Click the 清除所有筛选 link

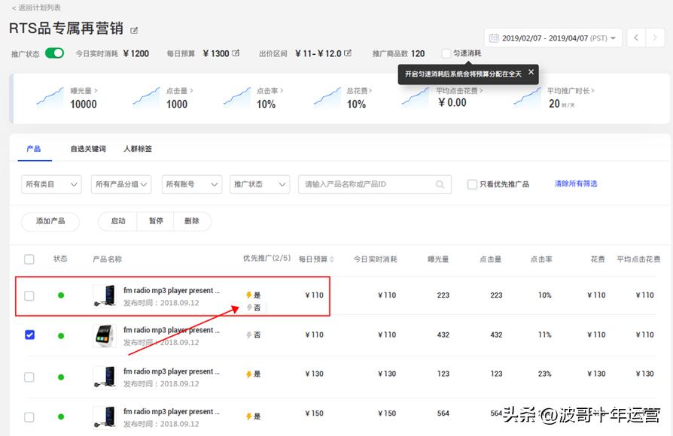pyautogui.click(x=575, y=184)
